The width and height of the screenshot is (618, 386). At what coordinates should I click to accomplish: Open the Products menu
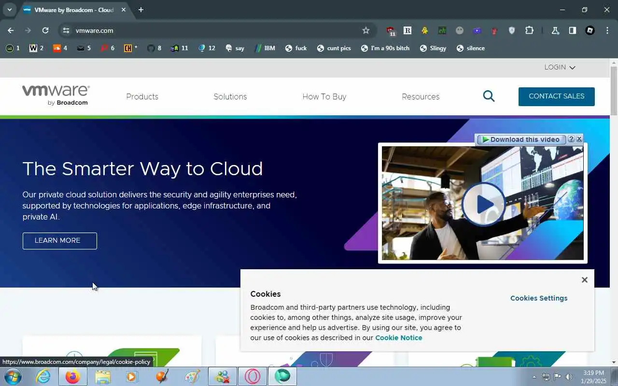(x=142, y=96)
